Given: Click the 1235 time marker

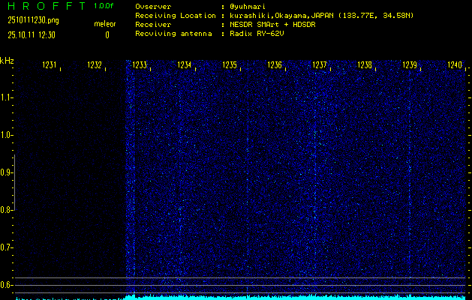Looking at the screenshot, I should click(x=230, y=65).
